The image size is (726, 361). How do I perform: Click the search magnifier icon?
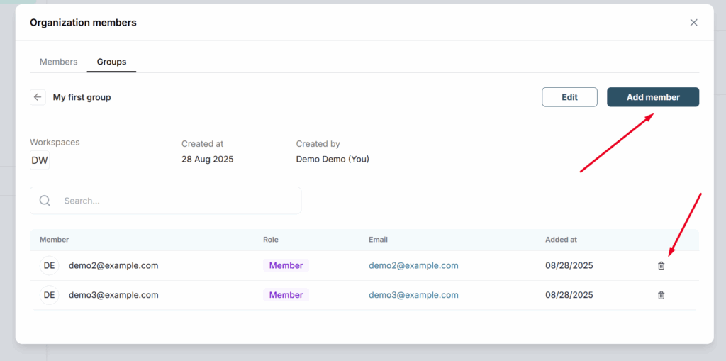pos(45,201)
